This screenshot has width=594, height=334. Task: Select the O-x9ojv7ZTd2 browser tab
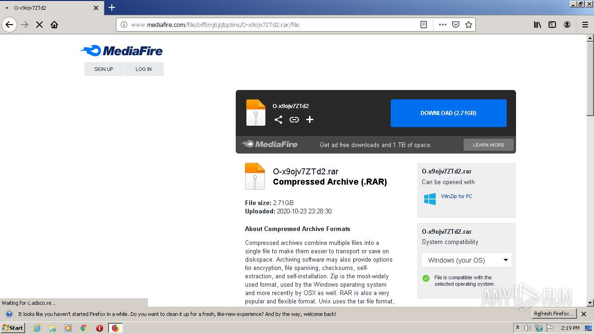tap(52, 8)
